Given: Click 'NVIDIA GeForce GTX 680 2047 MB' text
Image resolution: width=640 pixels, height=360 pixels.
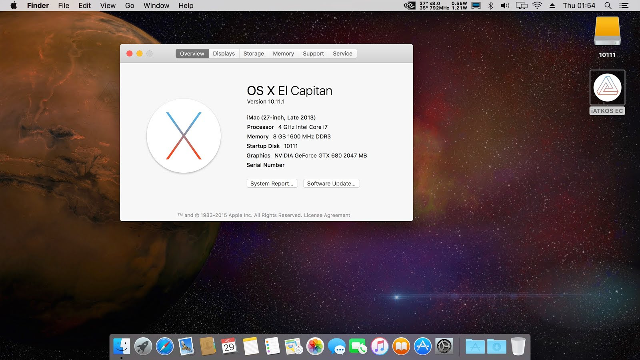Looking at the screenshot, I should point(320,156).
